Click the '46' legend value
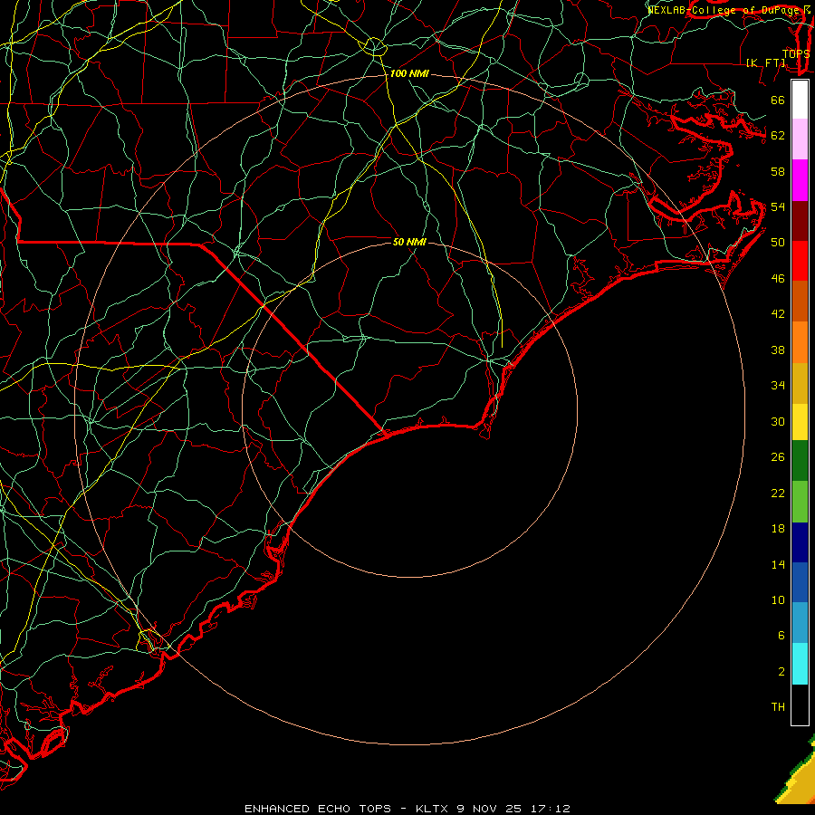This screenshot has height=815, width=815. [778, 278]
